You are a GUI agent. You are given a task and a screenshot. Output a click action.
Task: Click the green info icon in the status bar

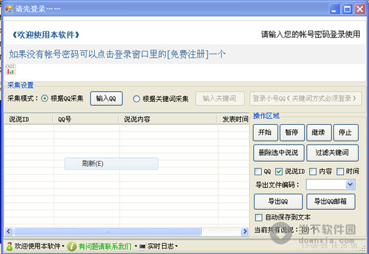[x=71, y=247]
